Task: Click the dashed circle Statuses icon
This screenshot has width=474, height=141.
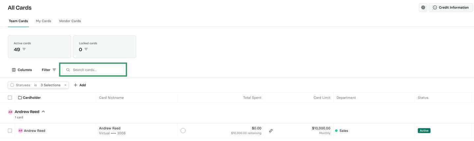Action: (12, 85)
